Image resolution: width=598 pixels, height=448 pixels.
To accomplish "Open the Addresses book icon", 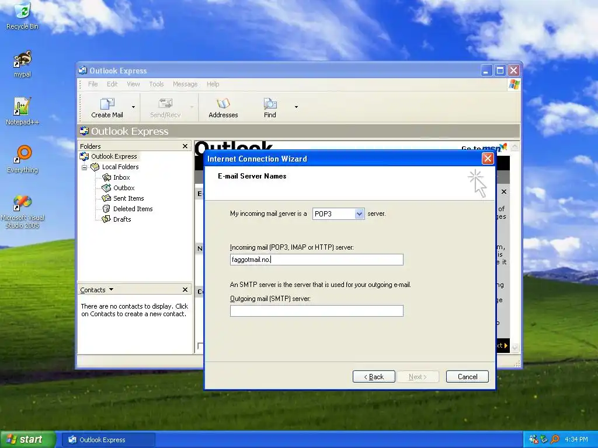I will click(223, 108).
